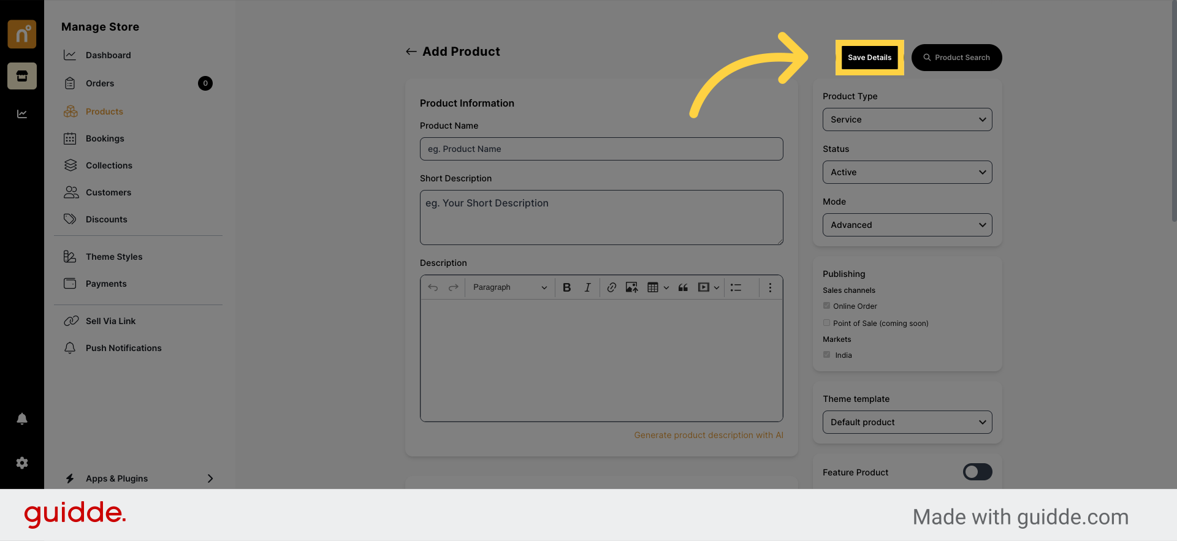1177x541 pixels.
Task: Click the orange app logo icon
Action: point(22,34)
